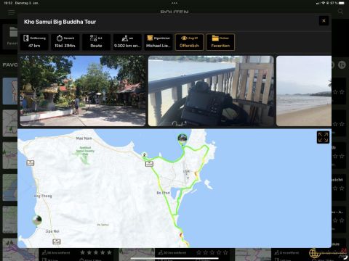
Task: Open the hamburger menu behind the dialog
Action: point(11,12)
